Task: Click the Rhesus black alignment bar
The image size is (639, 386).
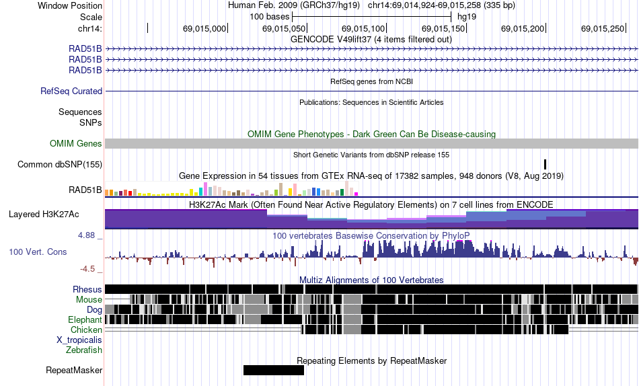Action: (x=372, y=289)
